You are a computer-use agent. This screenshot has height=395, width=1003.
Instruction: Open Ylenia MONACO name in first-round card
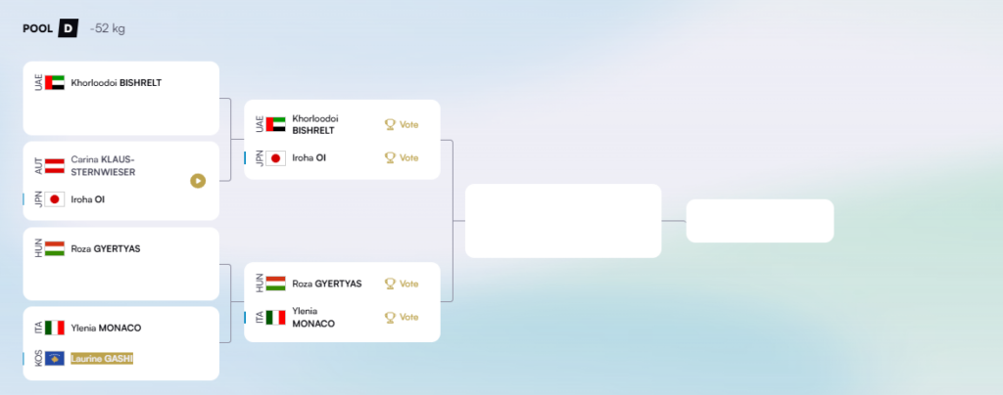click(106, 328)
